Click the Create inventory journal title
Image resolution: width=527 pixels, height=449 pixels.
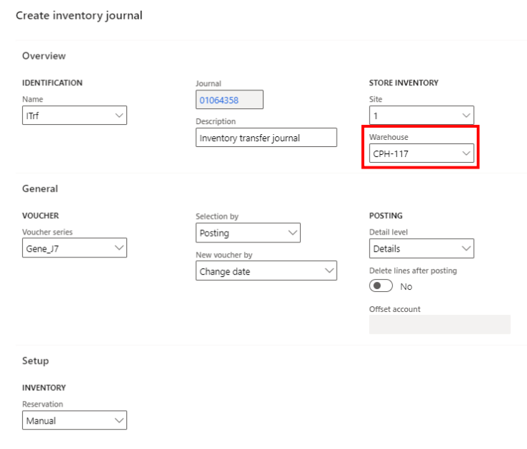click(79, 15)
